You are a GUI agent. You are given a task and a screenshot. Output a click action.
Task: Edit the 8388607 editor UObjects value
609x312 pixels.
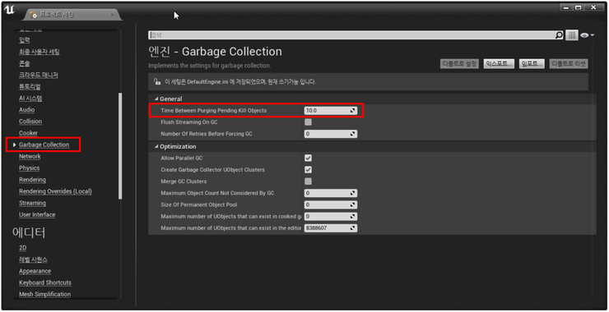point(331,228)
